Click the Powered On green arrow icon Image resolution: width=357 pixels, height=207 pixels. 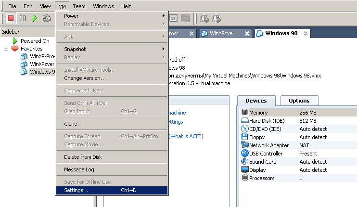(15, 41)
